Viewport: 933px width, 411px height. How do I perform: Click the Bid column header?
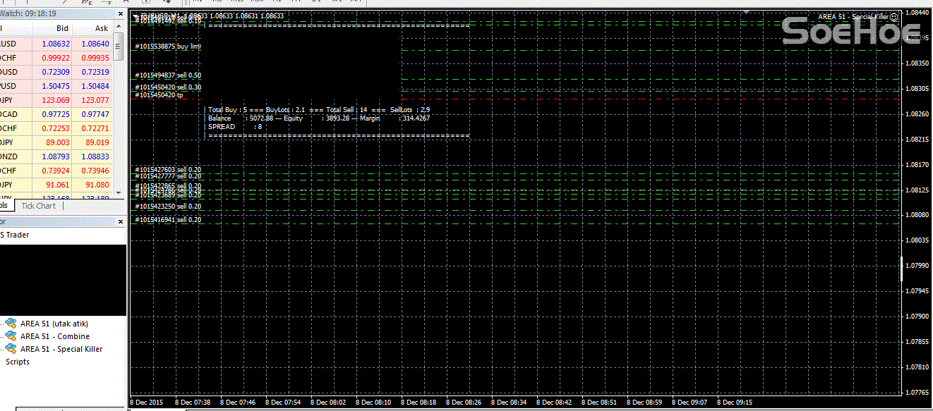pyautogui.click(x=62, y=28)
